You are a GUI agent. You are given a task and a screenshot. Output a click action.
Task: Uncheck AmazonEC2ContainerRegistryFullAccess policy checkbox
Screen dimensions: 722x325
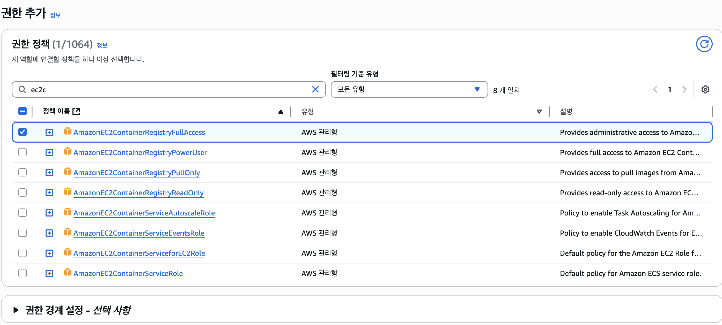(x=23, y=132)
